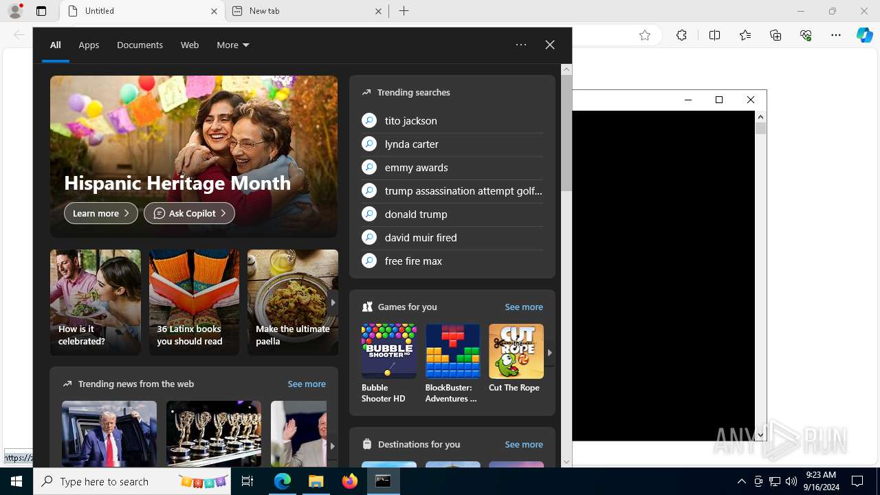Open the Trump news thumbnail
Image resolution: width=880 pixels, height=495 pixels.
109,434
